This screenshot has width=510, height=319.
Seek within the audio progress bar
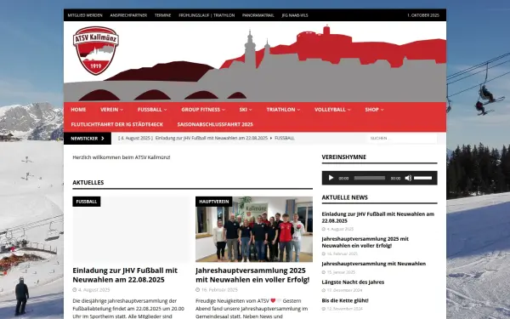coord(370,178)
